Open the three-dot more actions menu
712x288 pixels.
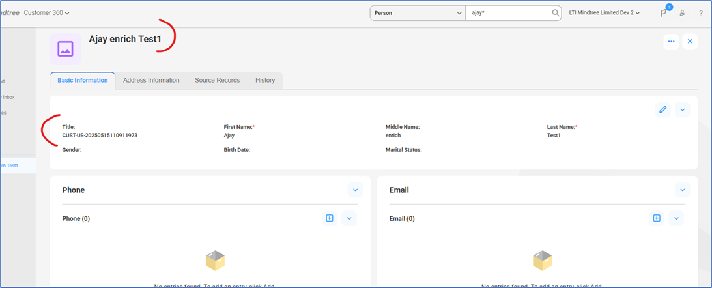[x=671, y=42]
